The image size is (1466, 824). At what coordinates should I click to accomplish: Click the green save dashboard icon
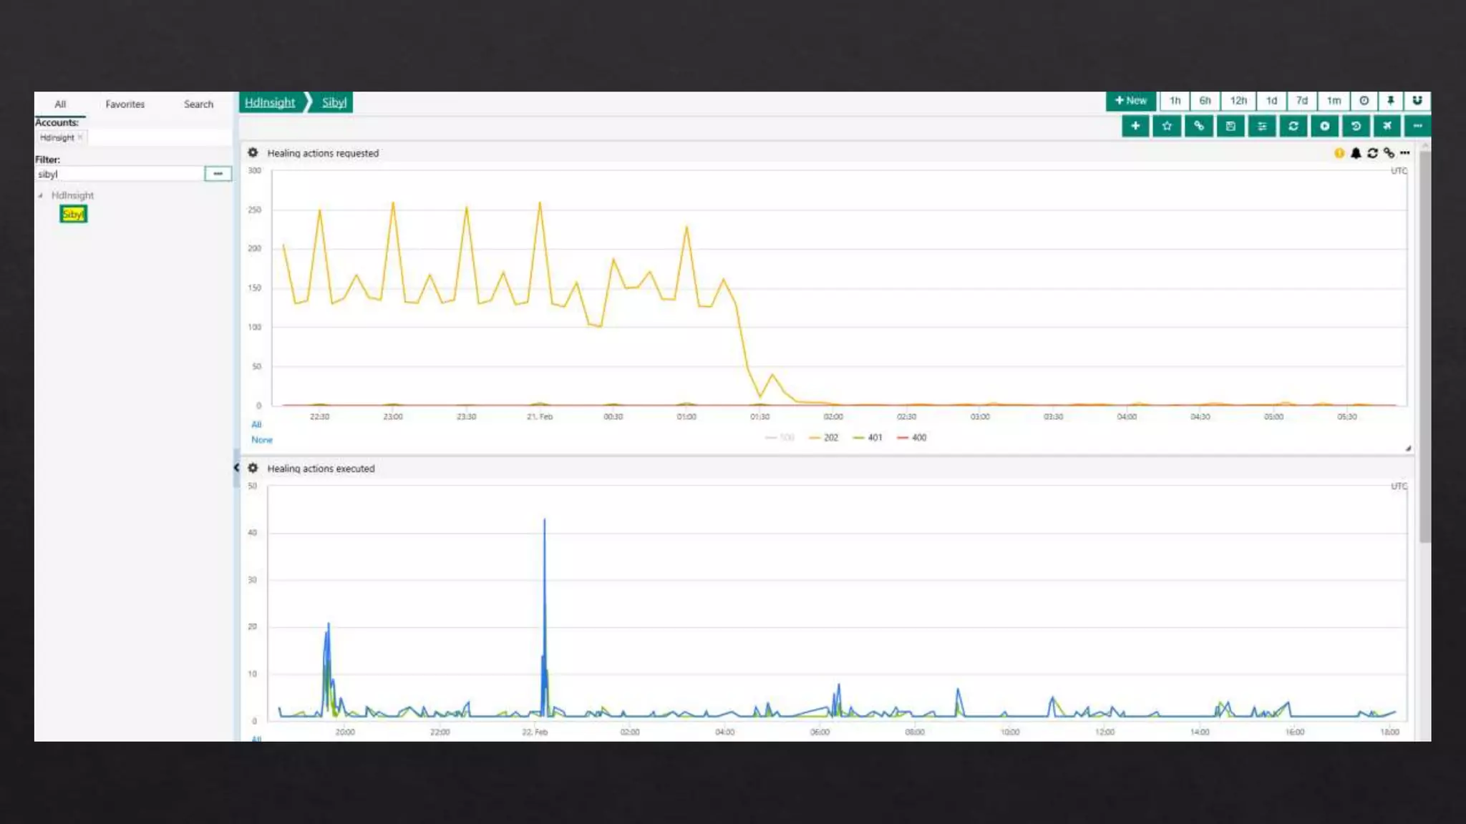(1230, 127)
